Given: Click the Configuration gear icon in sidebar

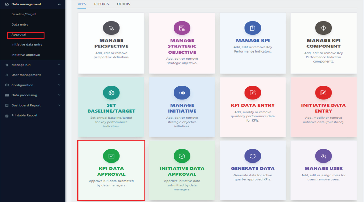Looking at the screenshot, I should pos(7,85).
